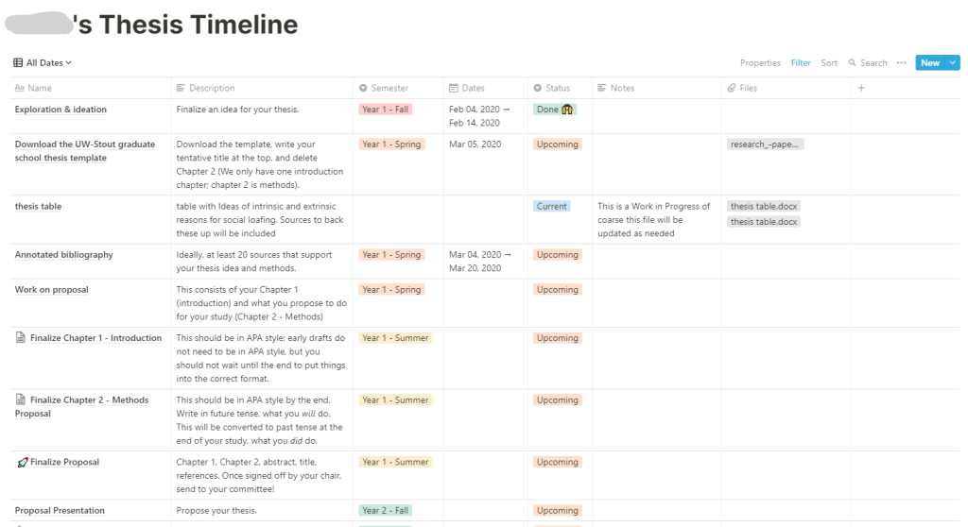Click the Search magnifier icon

(x=852, y=63)
